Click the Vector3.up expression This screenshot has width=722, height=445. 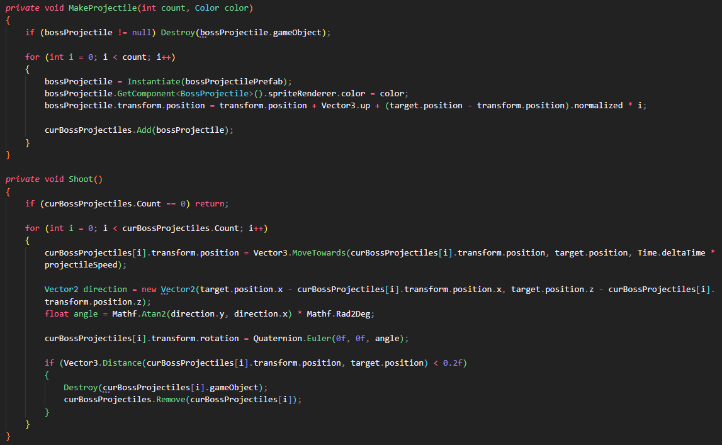pos(346,106)
